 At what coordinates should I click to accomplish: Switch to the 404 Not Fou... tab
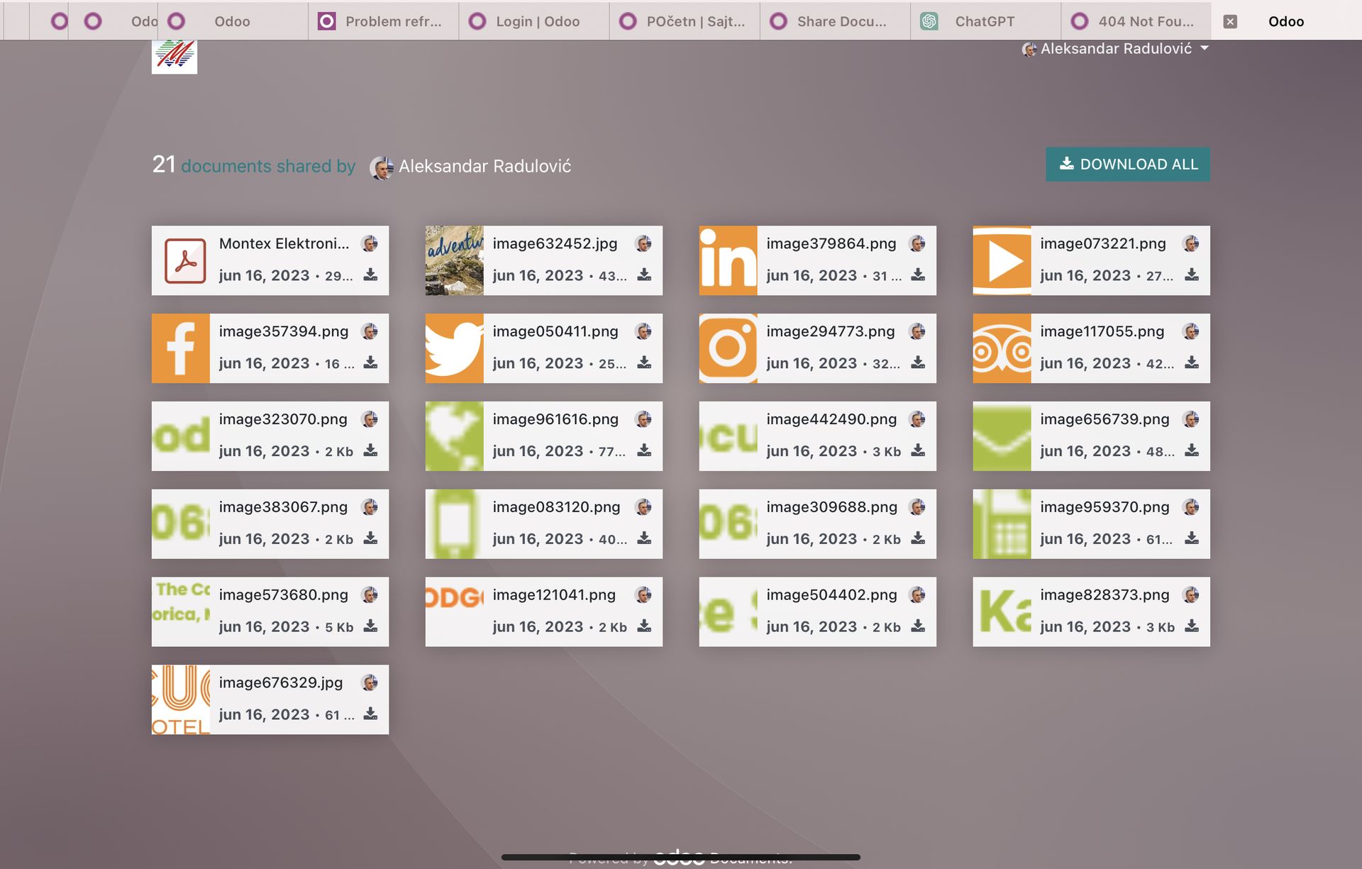point(1136,21)
